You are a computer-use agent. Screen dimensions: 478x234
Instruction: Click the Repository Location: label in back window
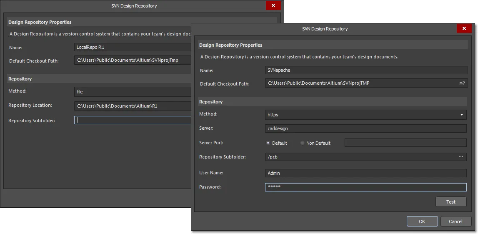pos(30,105)
